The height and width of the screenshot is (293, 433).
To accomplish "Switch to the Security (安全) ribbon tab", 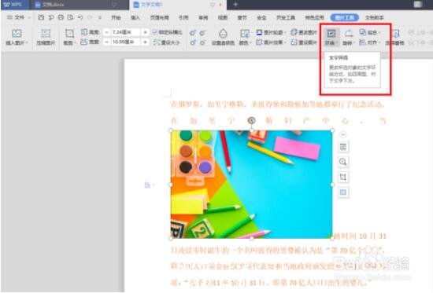I will pyautogui.click(x=261, y=17).
